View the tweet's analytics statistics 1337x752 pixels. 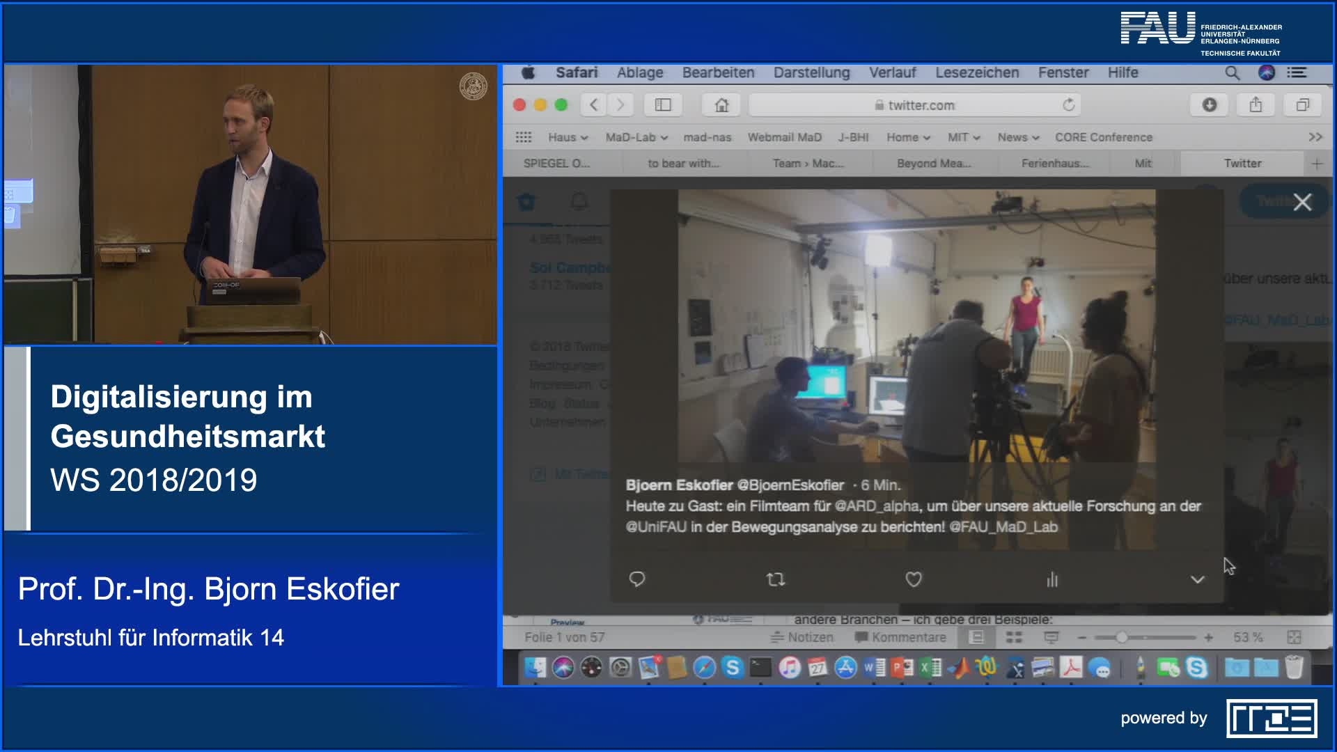click(1053, 579)
